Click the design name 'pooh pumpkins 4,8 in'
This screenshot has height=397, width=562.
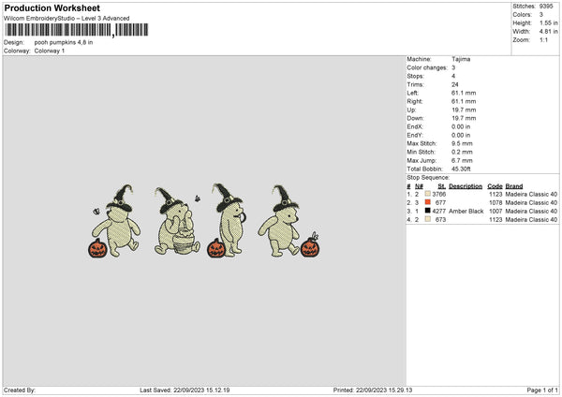click(x=64, y=42)
